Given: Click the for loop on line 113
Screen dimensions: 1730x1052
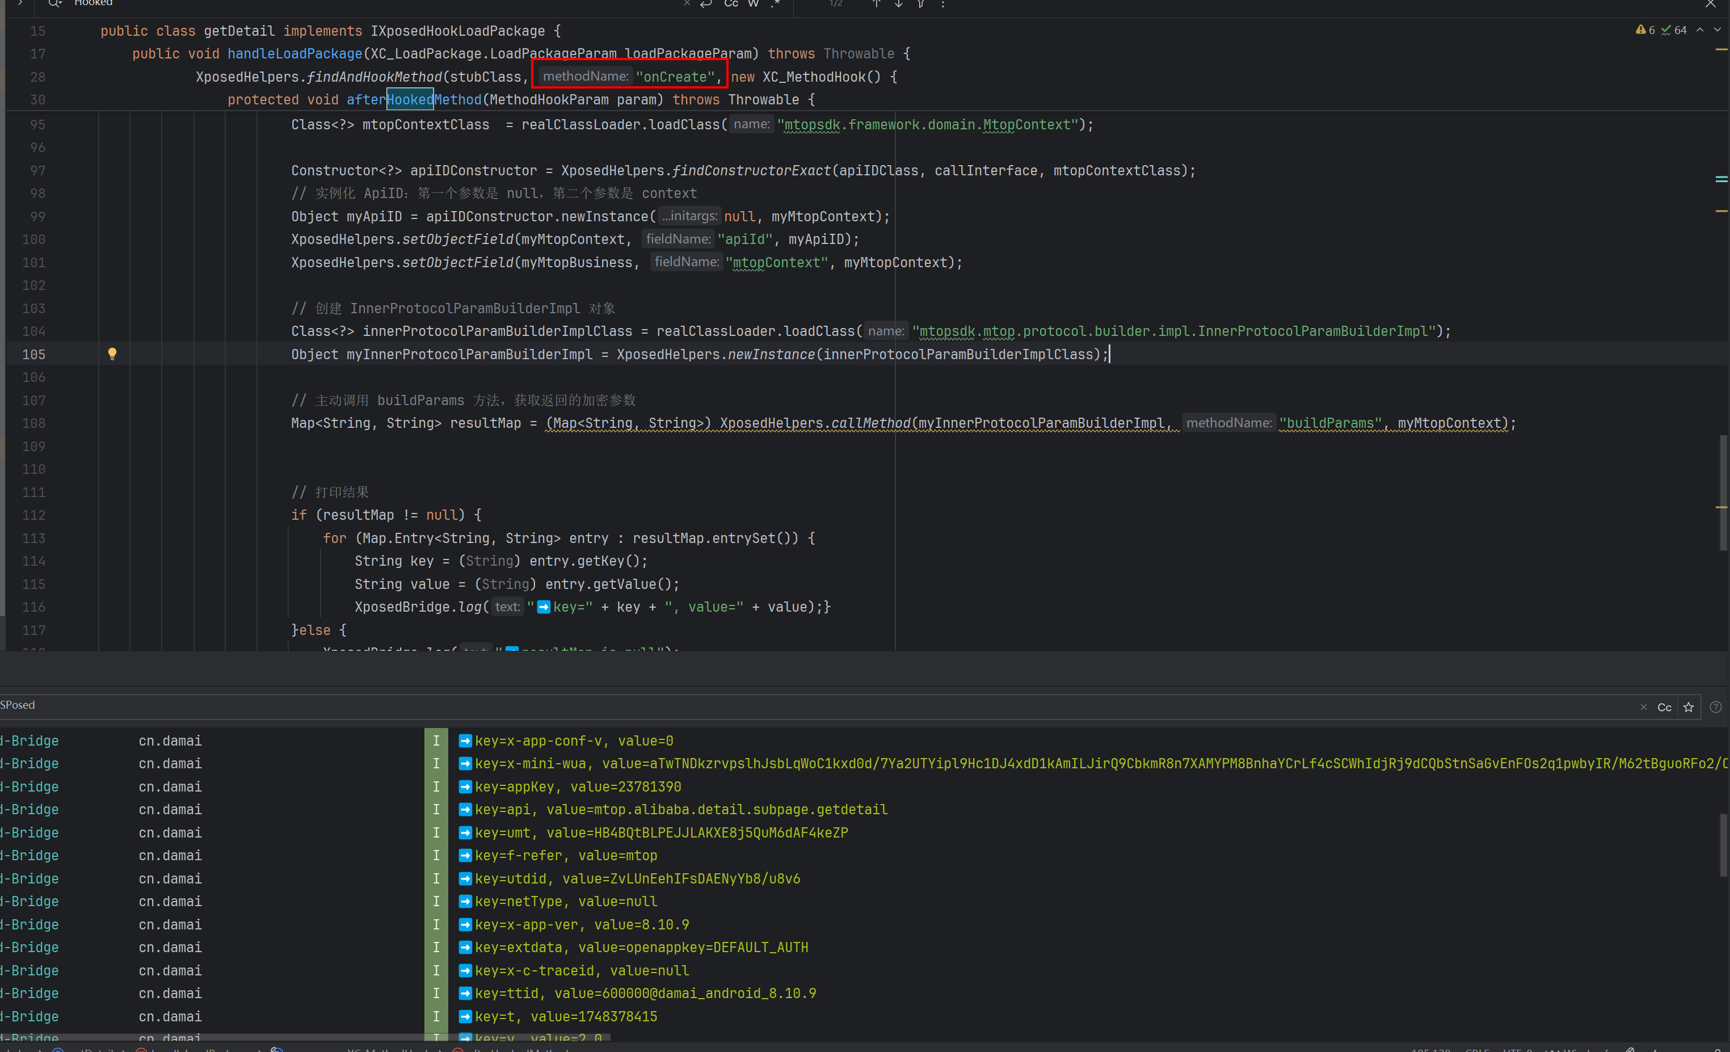Looking at the screenshot, I should 569,538.
